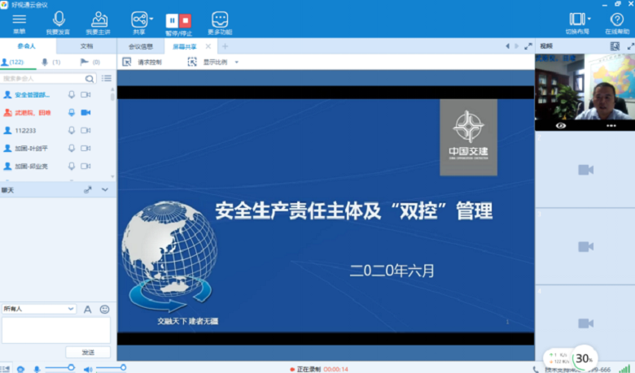Expand the 共享 share dropdown arrow
The image size is (635, 373).
coord(152,17)
